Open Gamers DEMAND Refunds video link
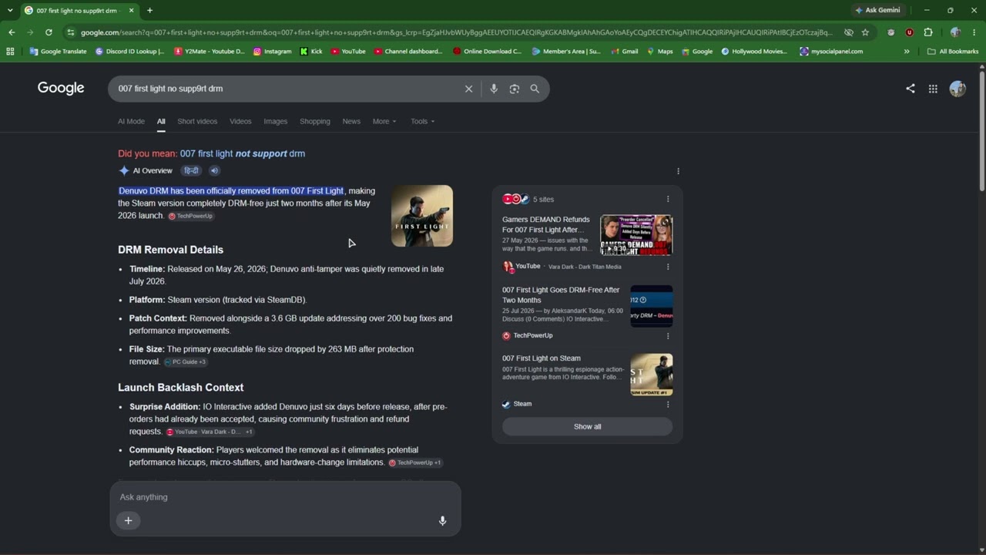The image size is (986, 555). tap(546, 224)
